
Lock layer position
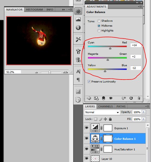coord(105,119)
